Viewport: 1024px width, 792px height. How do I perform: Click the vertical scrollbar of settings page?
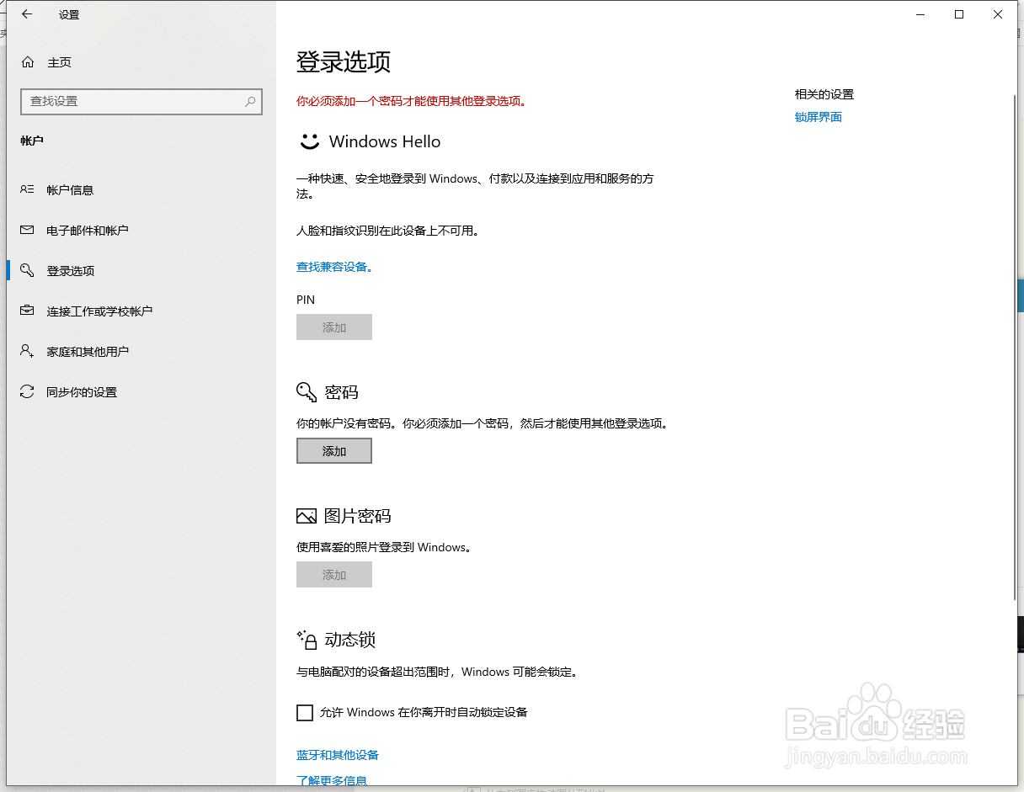1014,347
